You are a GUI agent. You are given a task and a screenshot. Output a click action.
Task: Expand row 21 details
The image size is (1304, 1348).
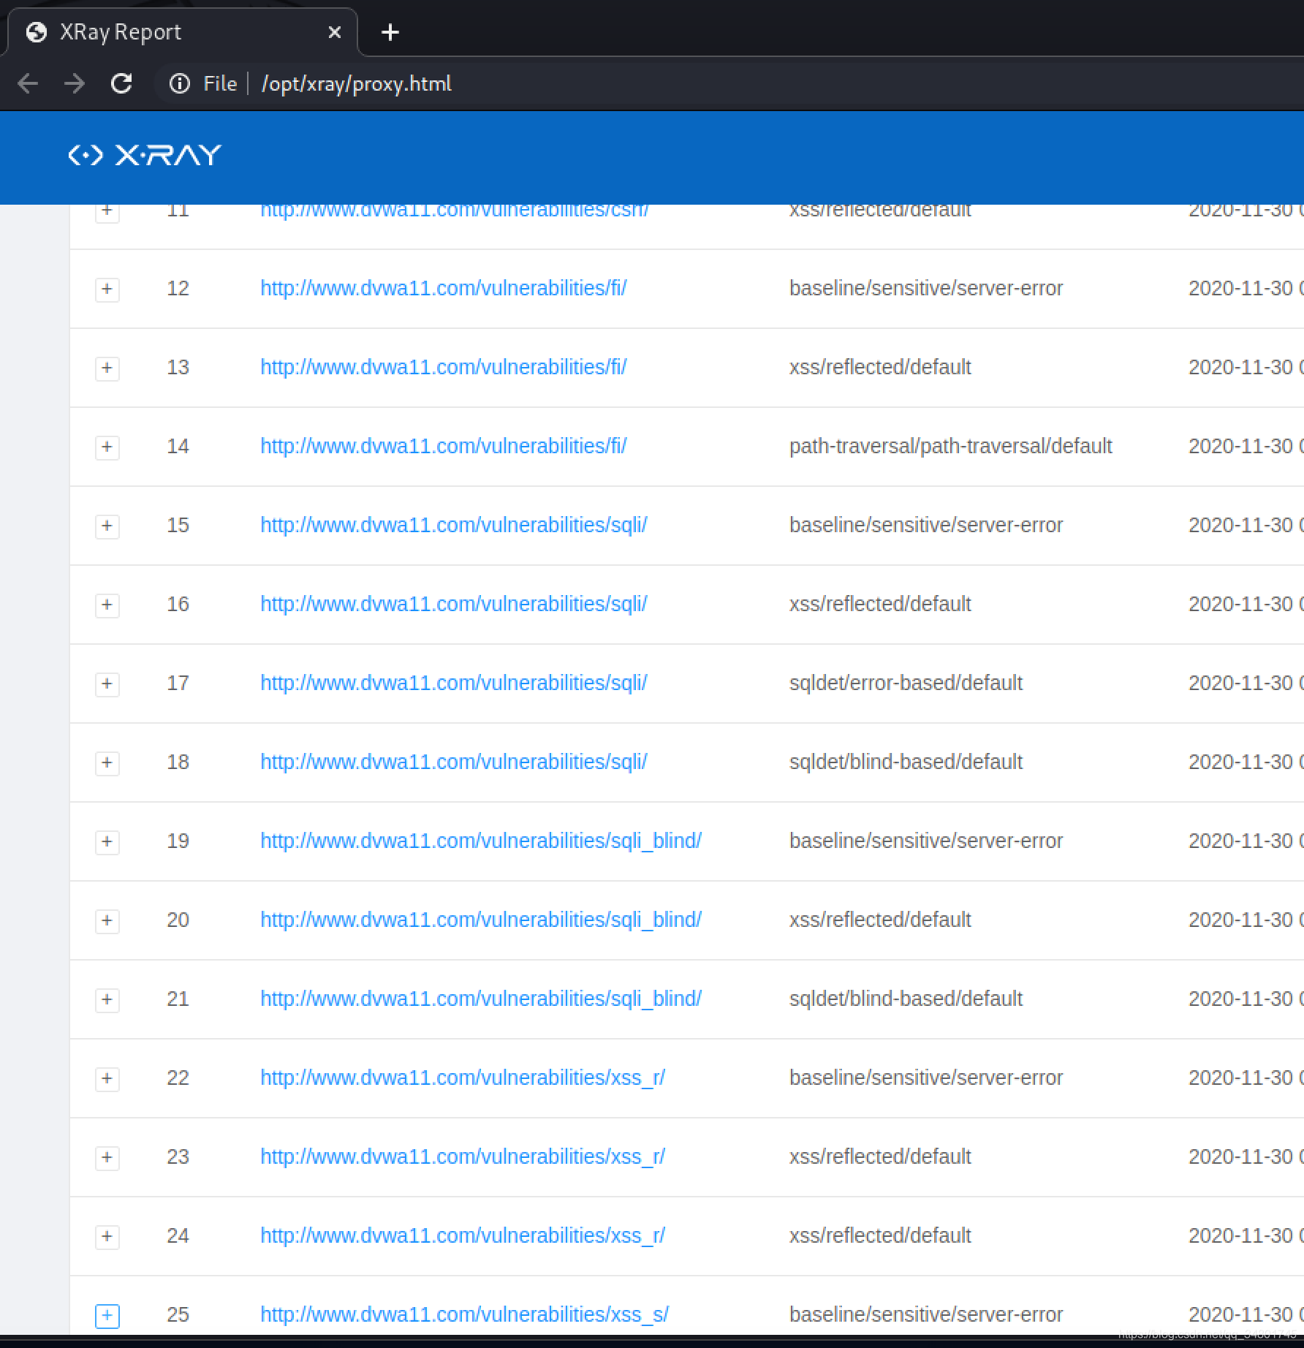pos(107,1000)
